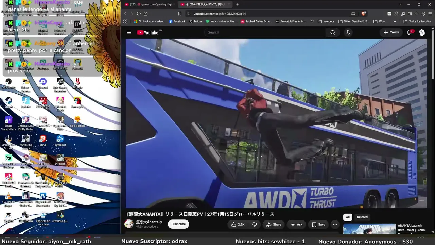Select the Discord desktop icon
Viewport: 435px width, 245px height.
click(x=43, y=84)
